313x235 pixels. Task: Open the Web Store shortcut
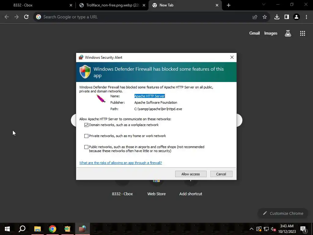point(156,194)
